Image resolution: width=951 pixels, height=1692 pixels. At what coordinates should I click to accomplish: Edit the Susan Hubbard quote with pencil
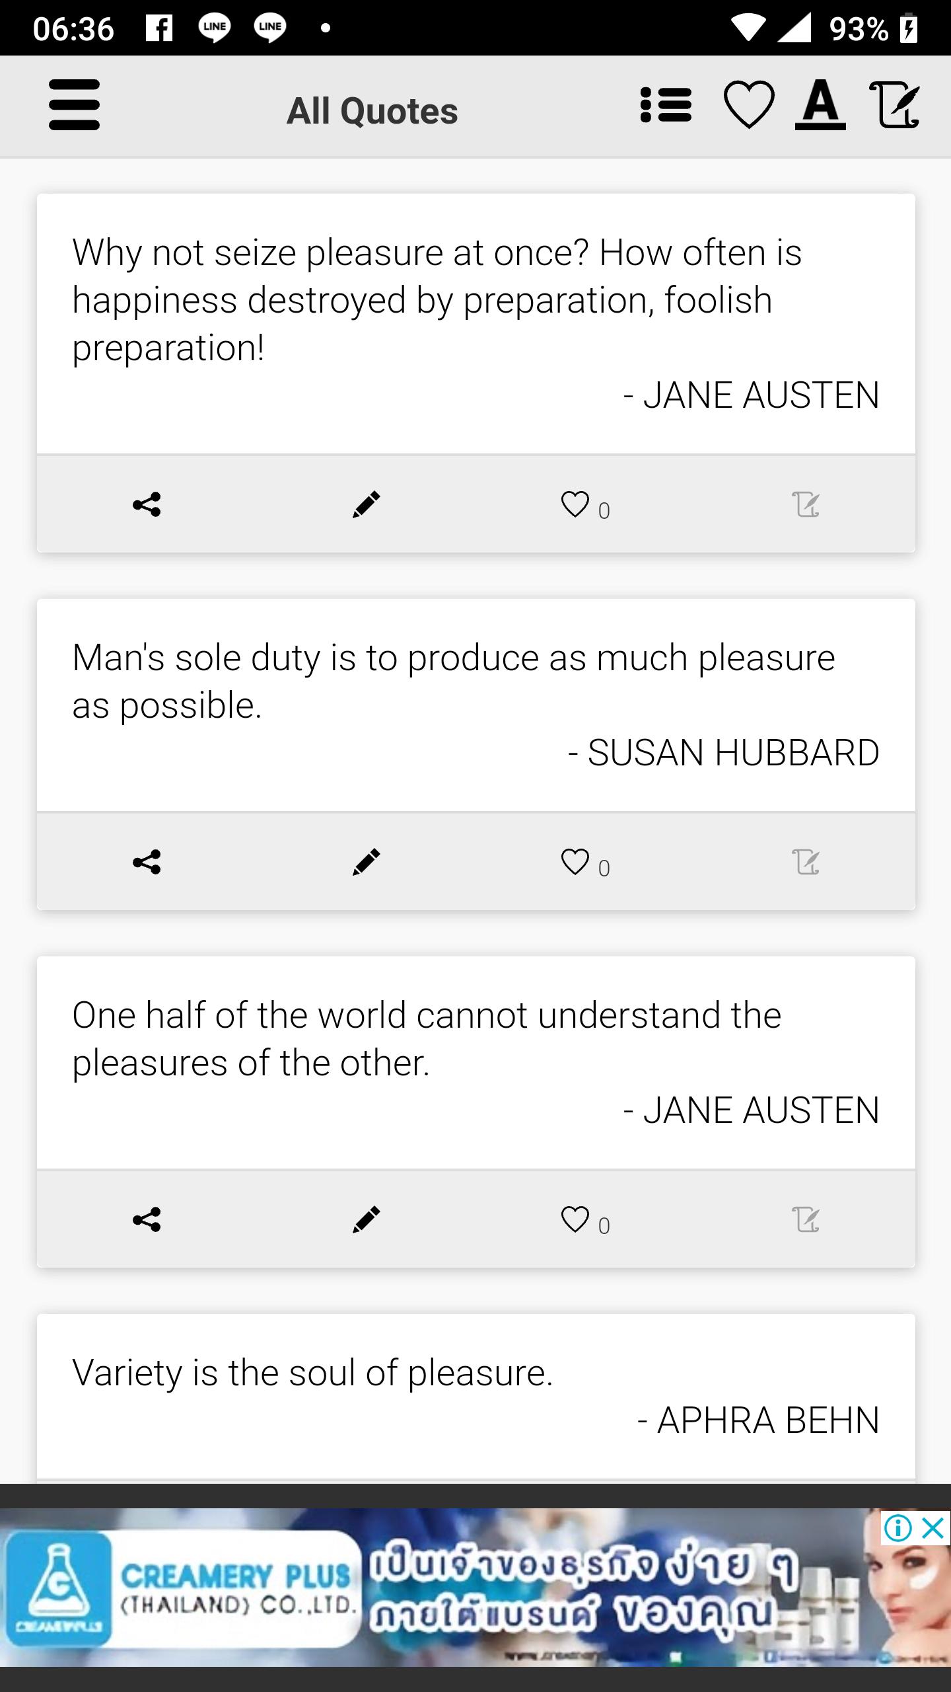367,862
